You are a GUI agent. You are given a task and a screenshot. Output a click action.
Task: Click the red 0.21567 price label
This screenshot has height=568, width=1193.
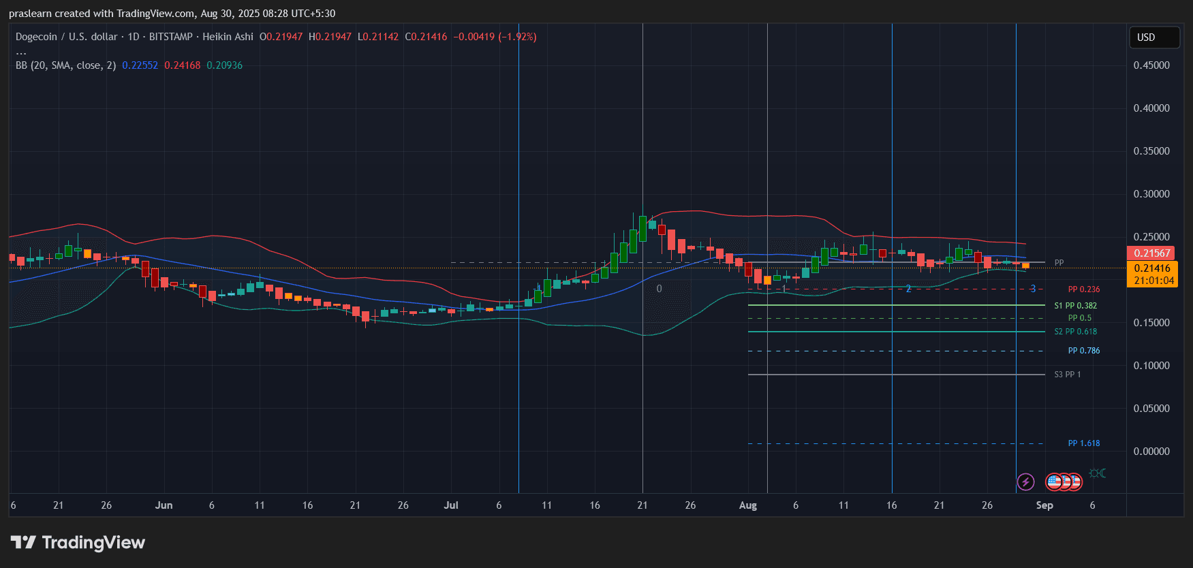(x=1151, y=253)
